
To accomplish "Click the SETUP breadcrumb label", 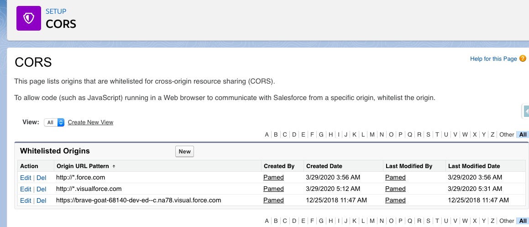I will pyautogui.click(x=56, y=11).
